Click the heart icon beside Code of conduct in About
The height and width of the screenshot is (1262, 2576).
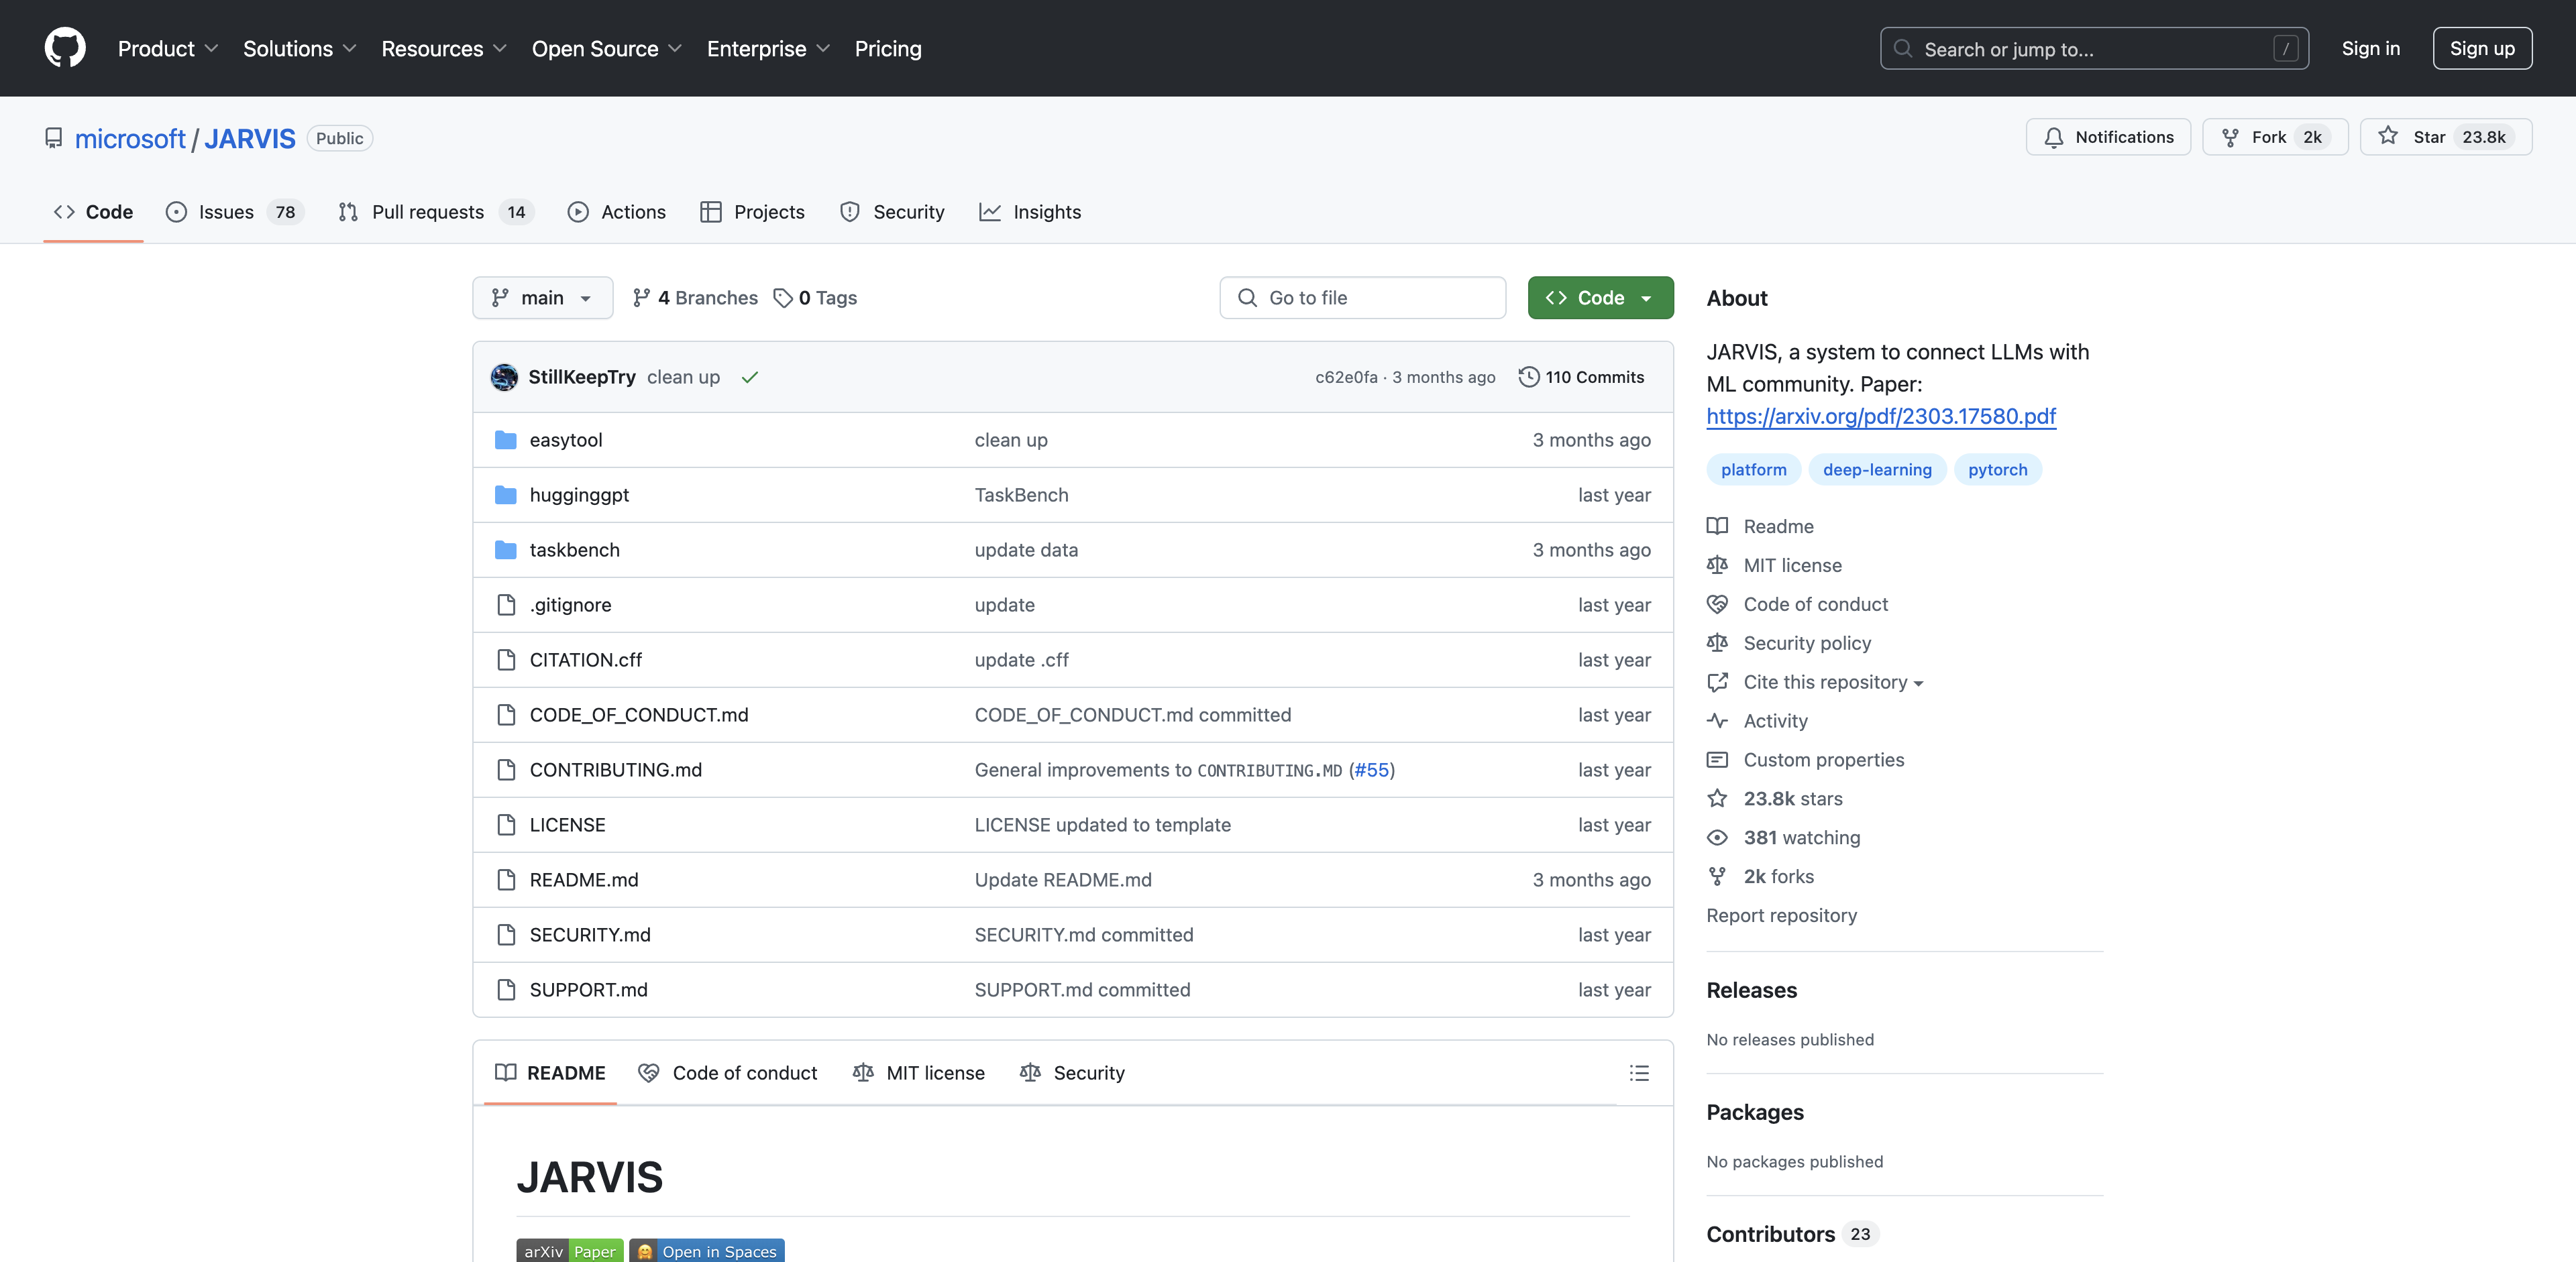point(1717,604)
